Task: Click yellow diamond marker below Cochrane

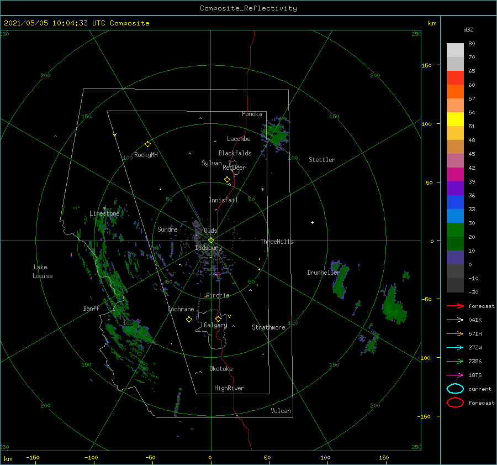Action: (x=189, y=320)
